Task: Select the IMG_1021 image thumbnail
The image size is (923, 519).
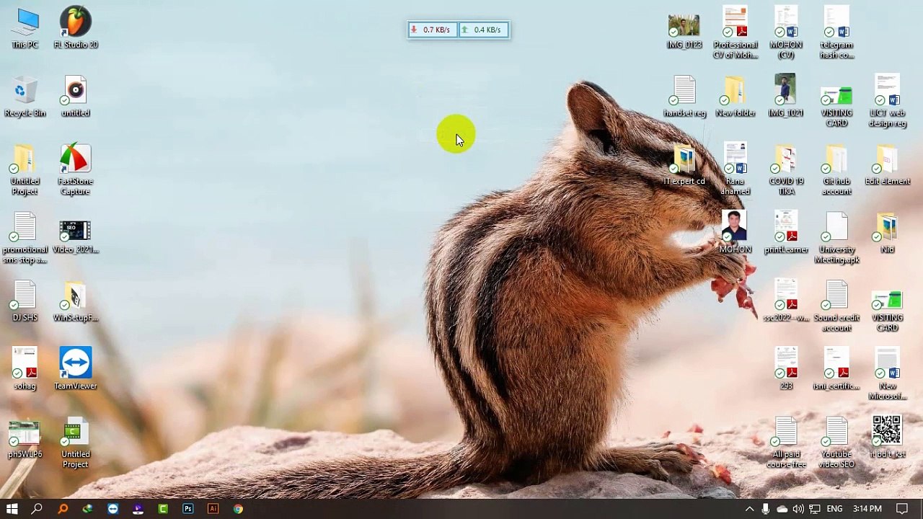Action: (x=786, y=96)
